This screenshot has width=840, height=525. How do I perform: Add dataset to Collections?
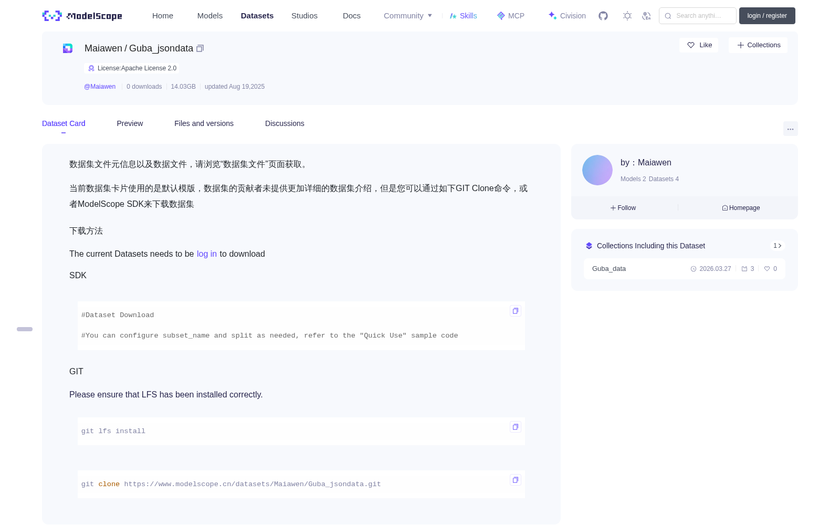tap(758, 45)
